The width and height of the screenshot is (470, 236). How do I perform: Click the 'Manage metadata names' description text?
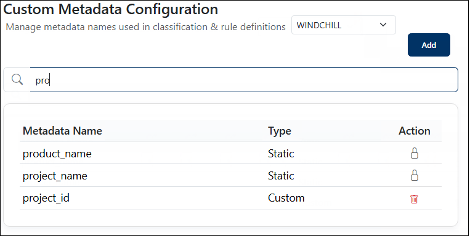click(145, 27)
